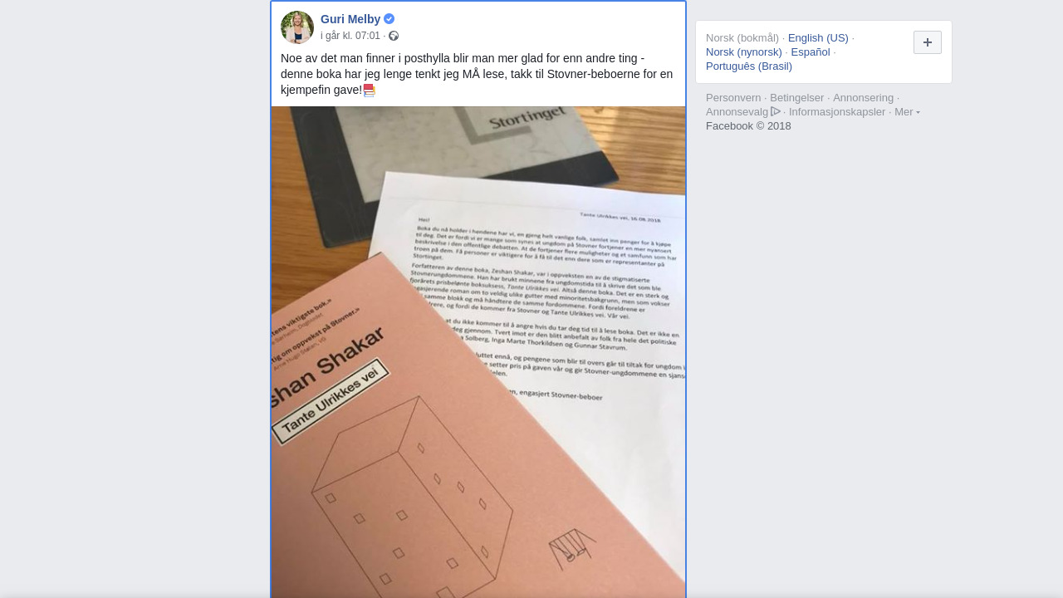Screen dimensions: 1063x598
Task: Open the Betingelser footer link
Action: coord(797,98)
